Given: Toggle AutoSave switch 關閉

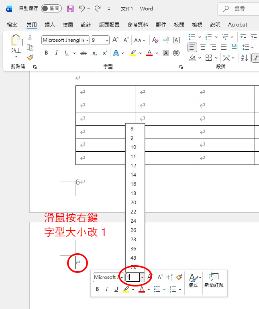Looking at the screenshot, I should point(51,8).
